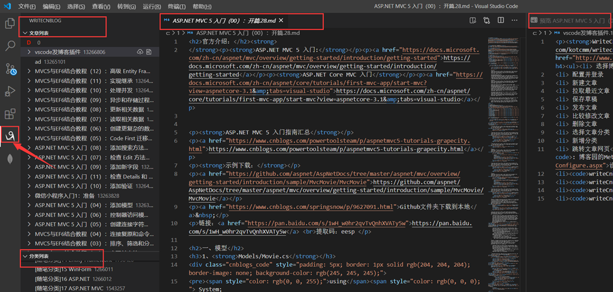Open the MongoDB leaf icon view
The image size is (613, 292).
pyautogui.click(x=10, y=159)
